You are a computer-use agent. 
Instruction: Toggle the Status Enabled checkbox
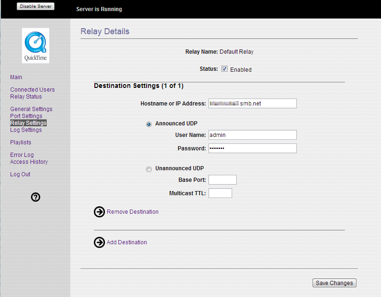click(224, 69)
